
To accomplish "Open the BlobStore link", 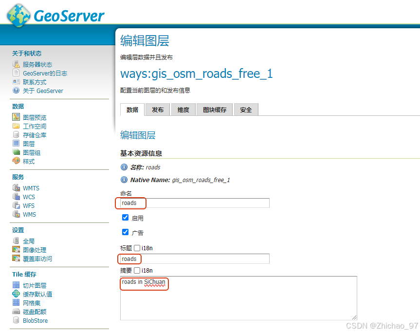I will click(x=36, y=321).
